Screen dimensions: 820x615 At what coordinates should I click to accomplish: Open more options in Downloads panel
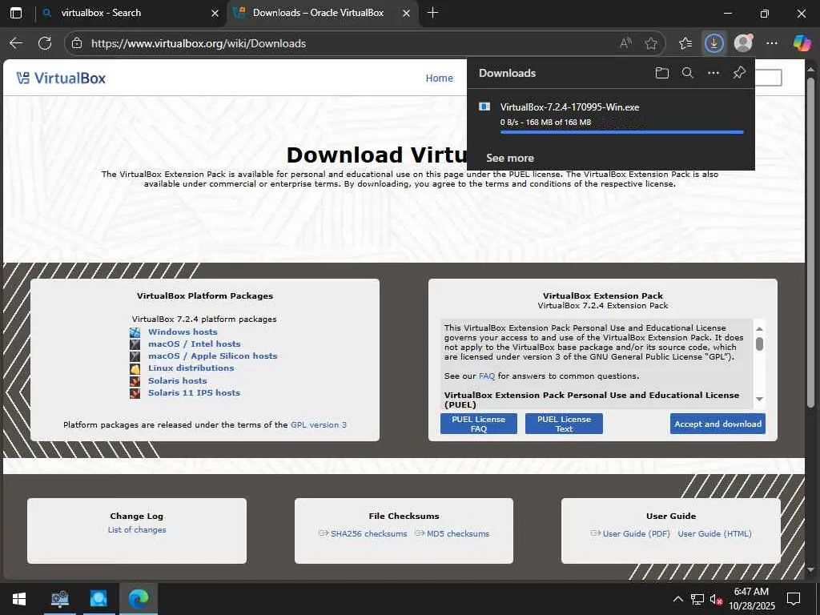tap(713, 73)
